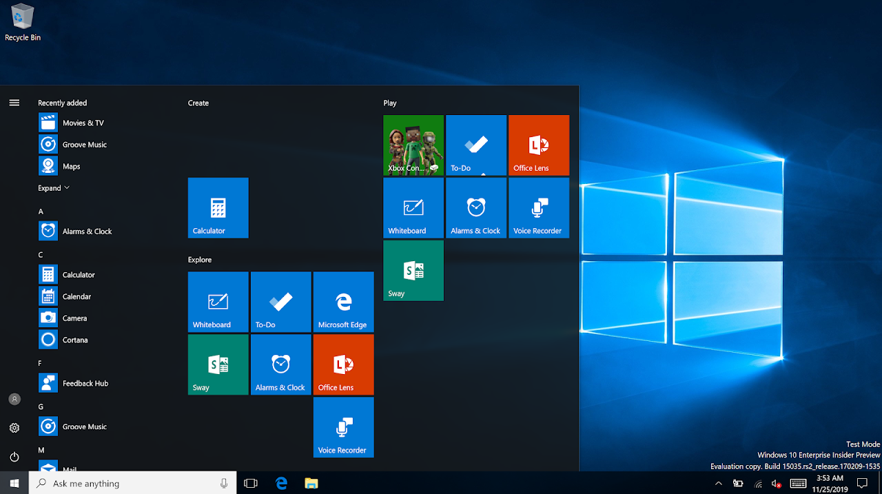Click the Explore tile group header

click(200, 260)
